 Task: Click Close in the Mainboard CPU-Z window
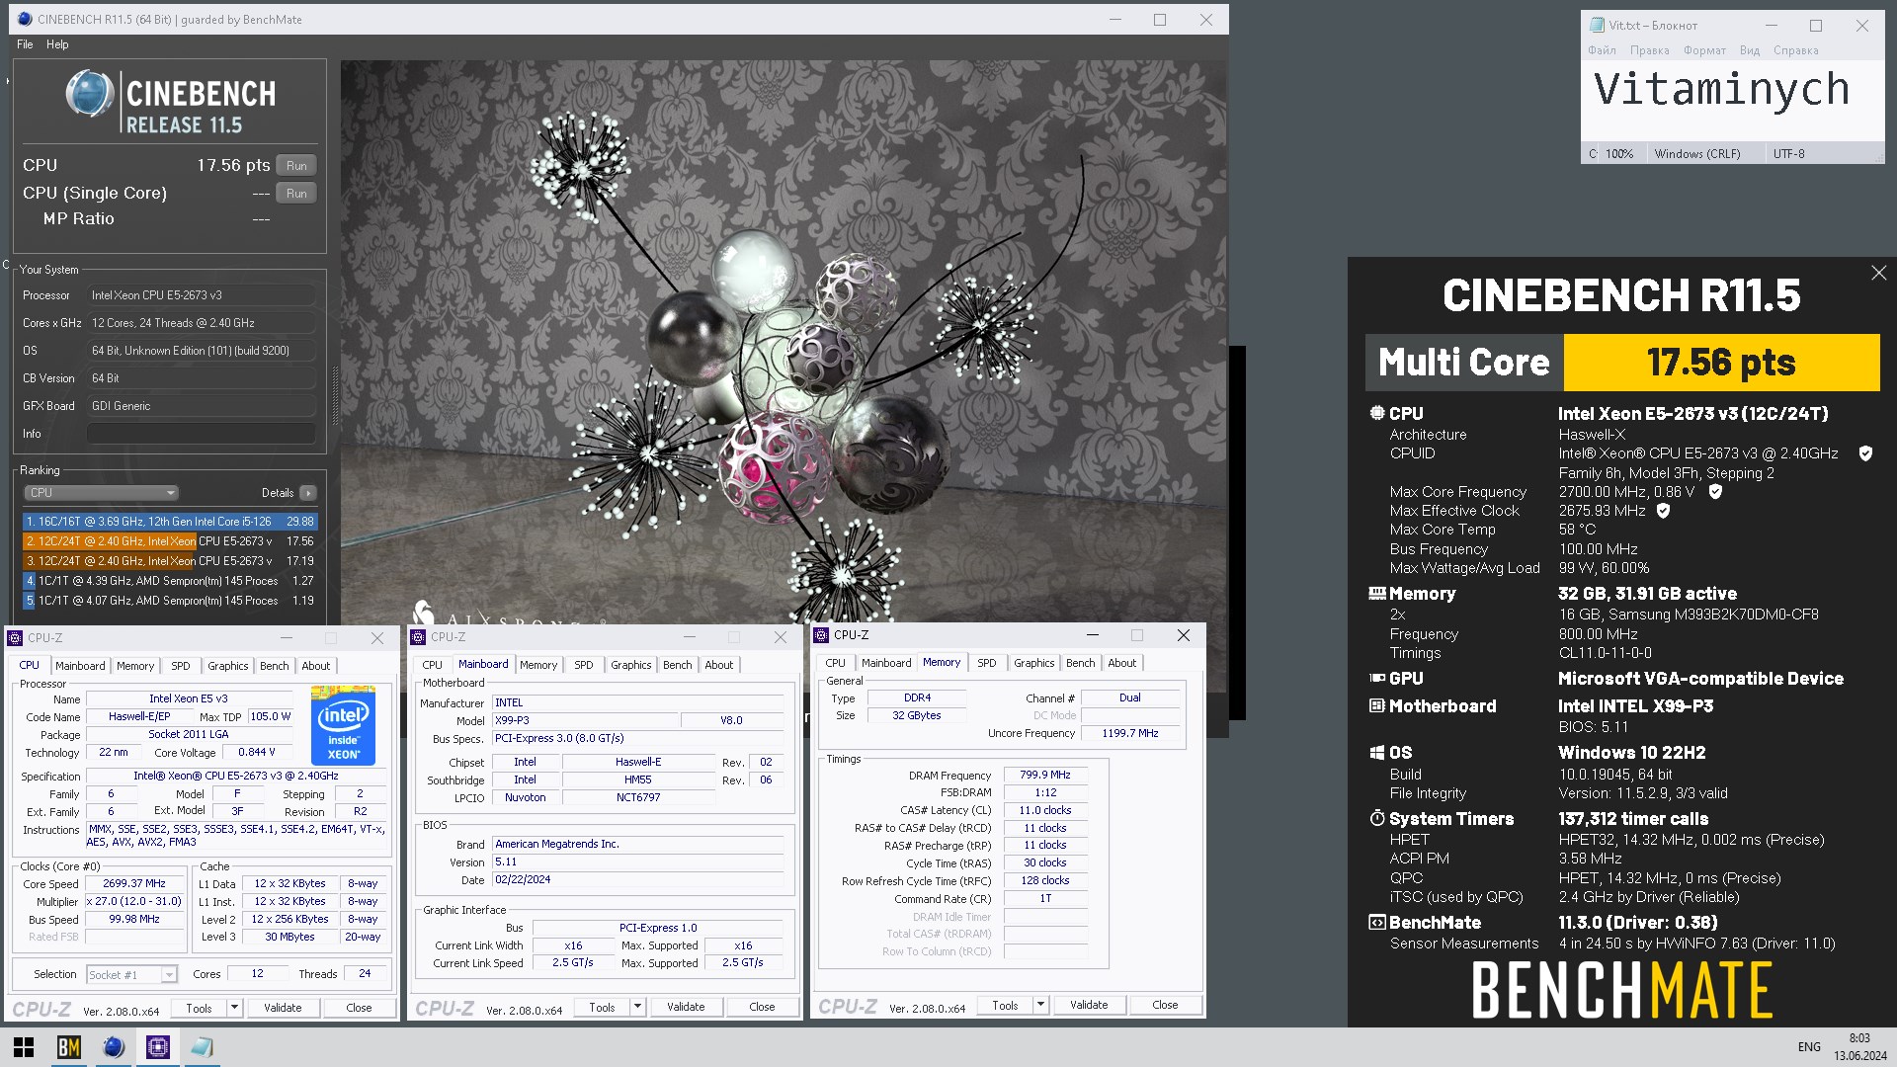click(762, 1007)
